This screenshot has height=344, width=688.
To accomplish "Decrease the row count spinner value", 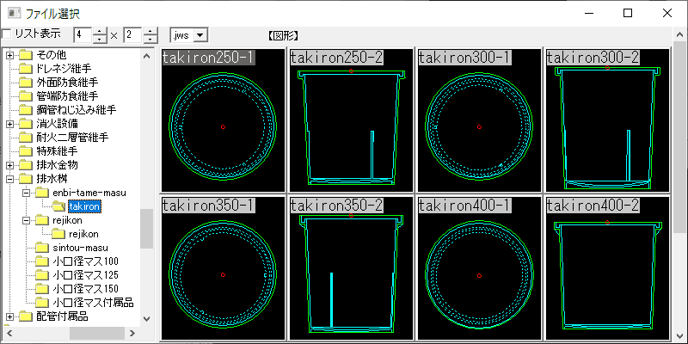I will pyautogui.click(x=150, y=40).
